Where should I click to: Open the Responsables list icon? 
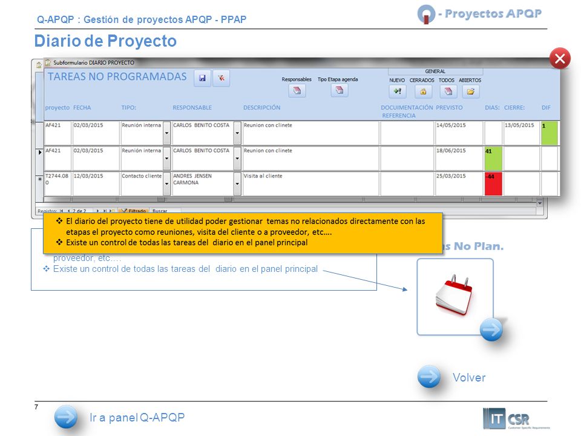click(x=297, y=90)
